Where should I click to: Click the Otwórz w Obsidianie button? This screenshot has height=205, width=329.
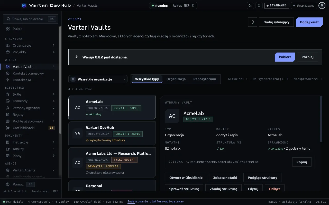pyautogui.click(x=186, y=178)
